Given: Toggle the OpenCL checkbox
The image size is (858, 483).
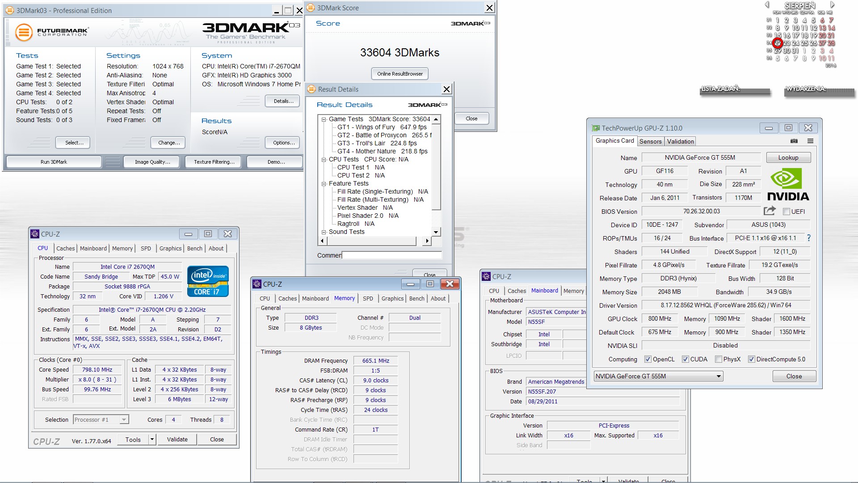Looking at the screenshot, I should point(648,359).
